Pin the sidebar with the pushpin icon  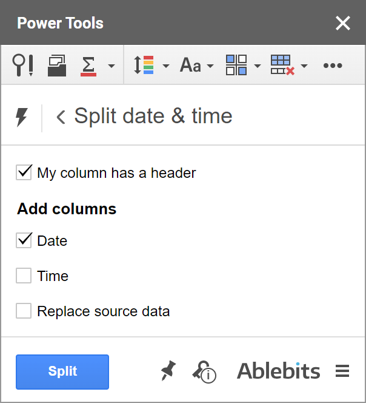[168, 371]
